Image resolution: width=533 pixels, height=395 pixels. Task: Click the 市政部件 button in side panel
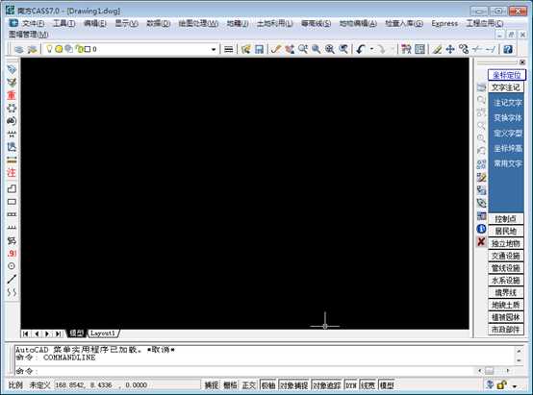point(505,330)
